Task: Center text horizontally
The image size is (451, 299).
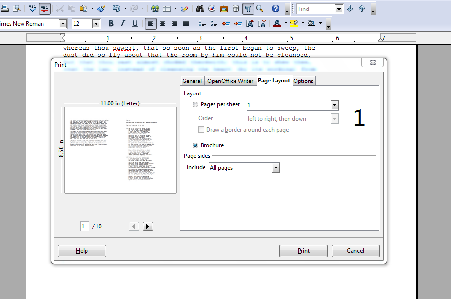Action: point(162,23)
